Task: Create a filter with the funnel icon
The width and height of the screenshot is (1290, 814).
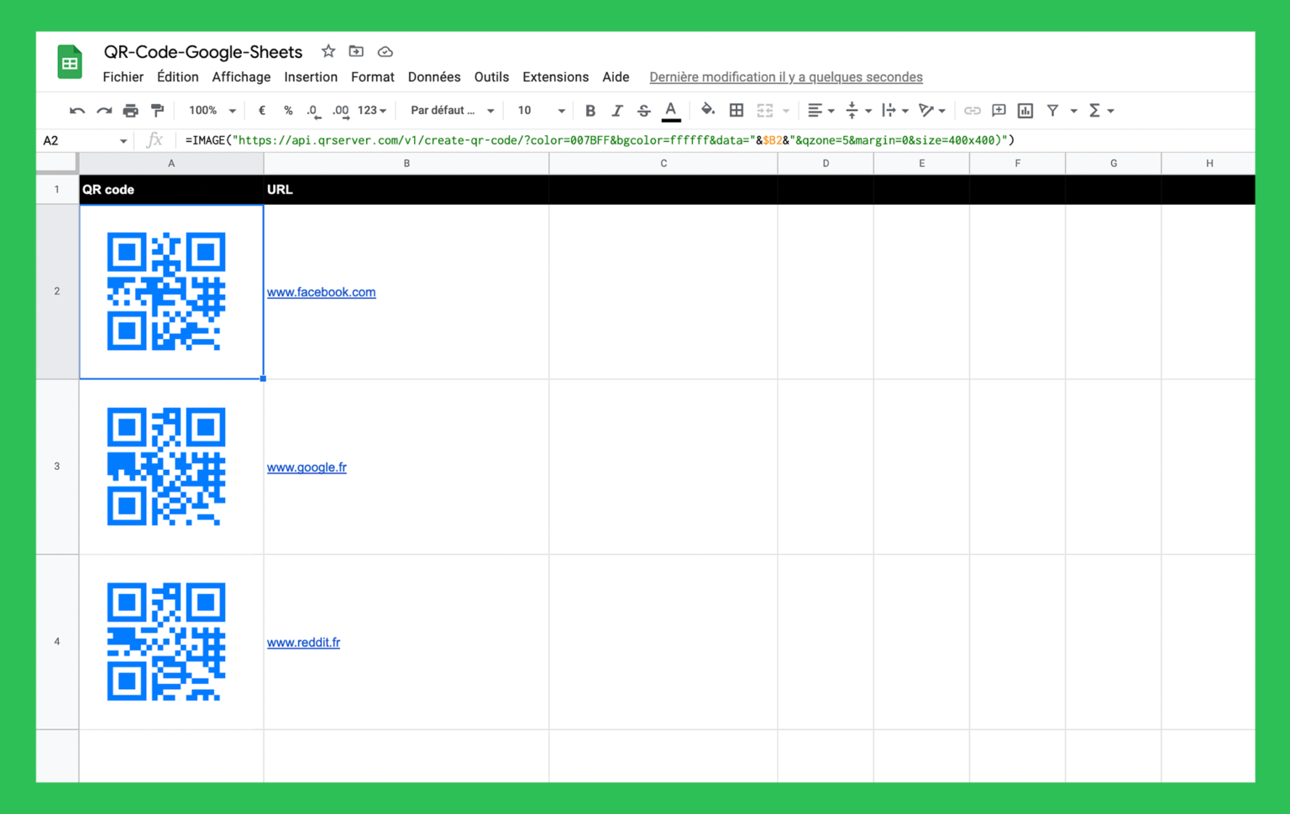Action: pyautogui.click(x=1052, y=110)
